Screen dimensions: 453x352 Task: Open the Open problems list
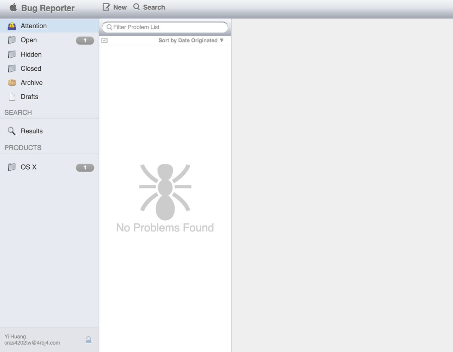50,40
